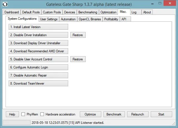The width and height of the screenshot is (178, 128).
Task: Open the OpenCL Binaries sub-tab
Action: [x=90, y=19]
